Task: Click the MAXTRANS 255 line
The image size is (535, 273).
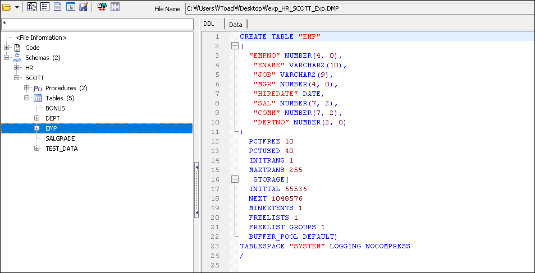Action: (x=275, y=170)
